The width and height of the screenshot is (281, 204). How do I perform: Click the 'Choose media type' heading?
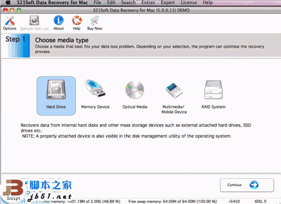62,40
